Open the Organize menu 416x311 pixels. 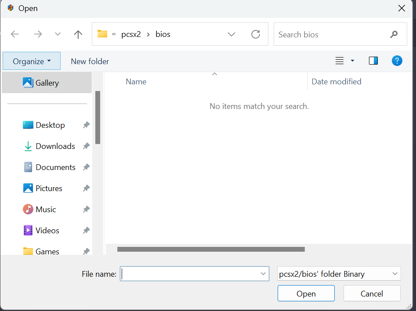point(32,61)
